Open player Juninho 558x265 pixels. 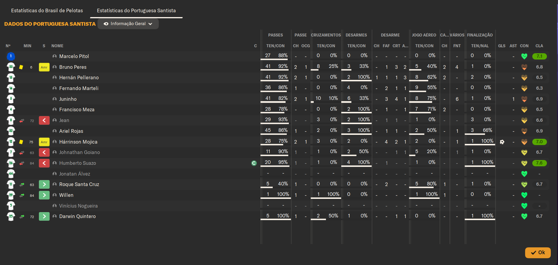tap(68, 99)
